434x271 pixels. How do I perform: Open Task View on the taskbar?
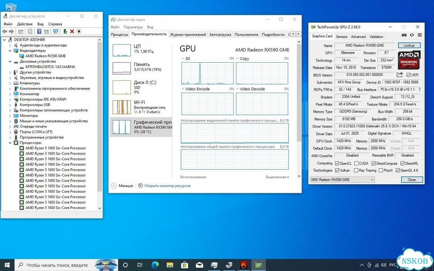pos(140,265)
